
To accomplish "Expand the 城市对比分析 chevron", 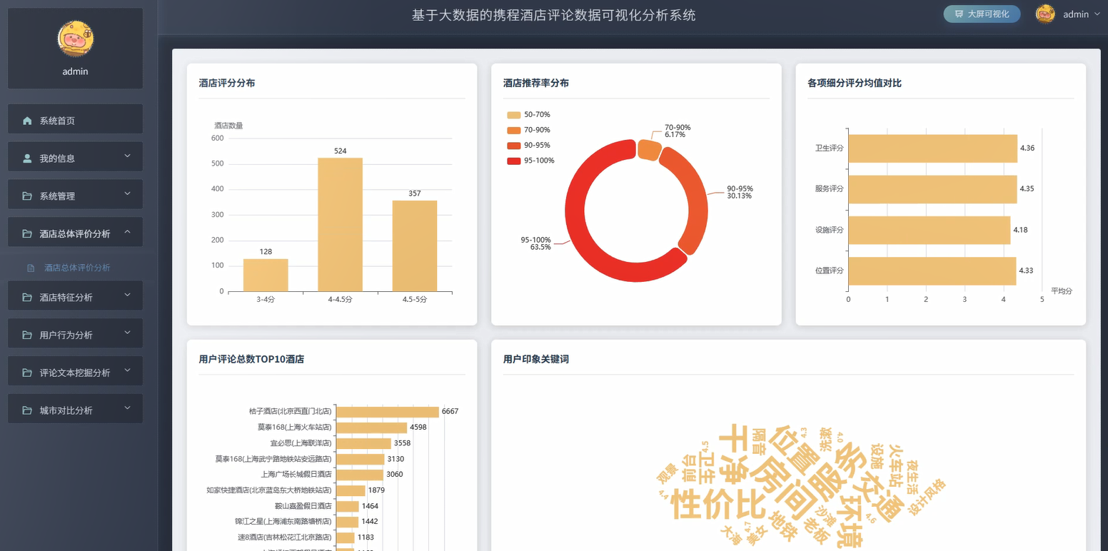I will click(x=127, y=408).
